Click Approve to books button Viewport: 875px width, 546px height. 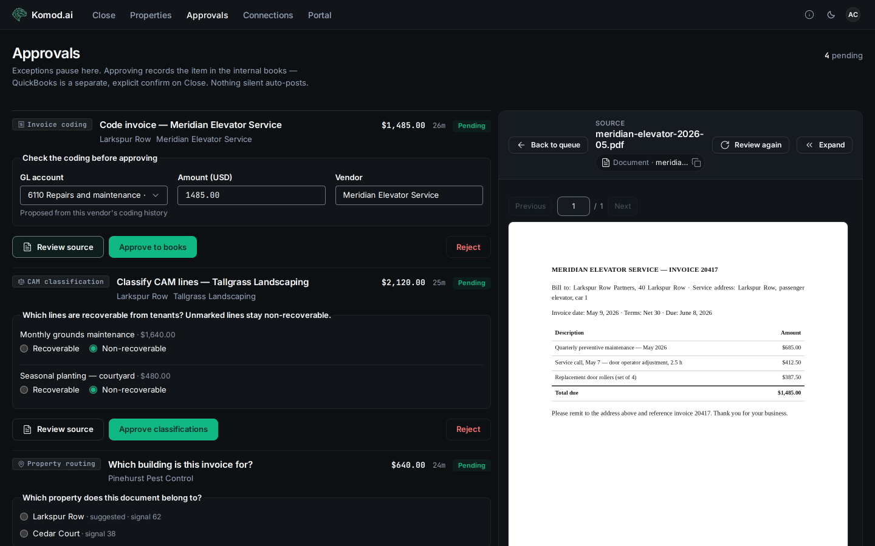coord(153,247)
